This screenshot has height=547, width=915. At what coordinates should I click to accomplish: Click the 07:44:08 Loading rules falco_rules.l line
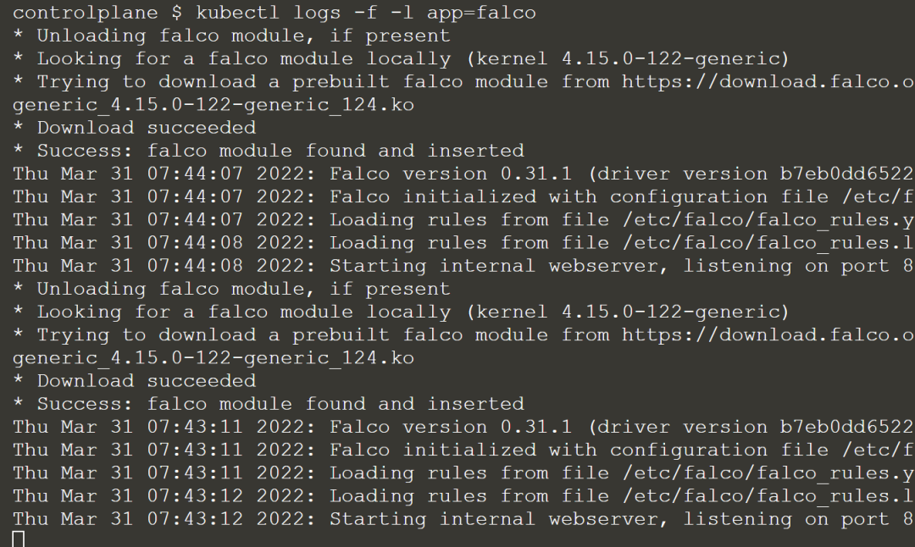(x=464, y=243)
